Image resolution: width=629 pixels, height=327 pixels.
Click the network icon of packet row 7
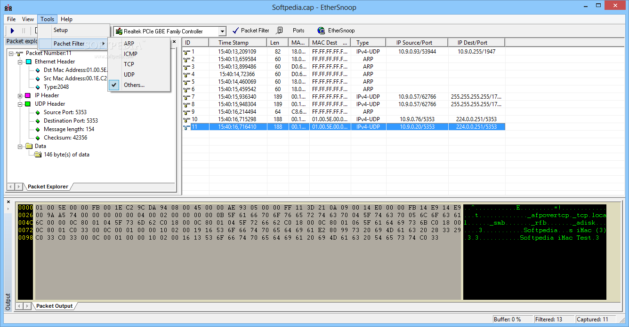[x=187, y=97]
